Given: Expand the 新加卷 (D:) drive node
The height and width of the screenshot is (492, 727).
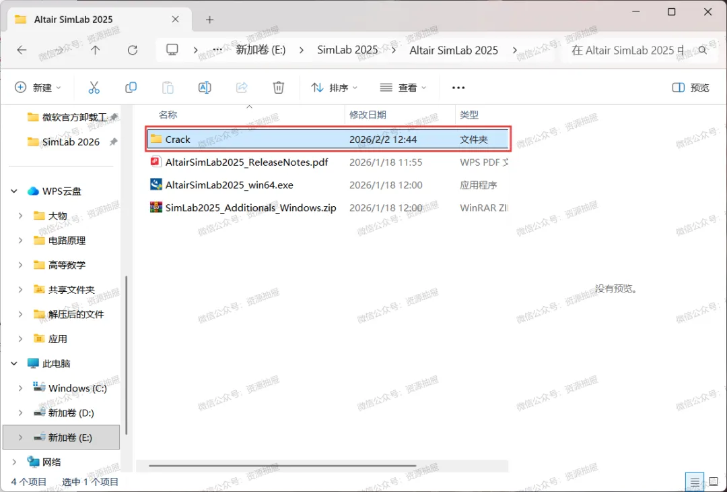Looking at the screenshot, I should click(20, 412).
